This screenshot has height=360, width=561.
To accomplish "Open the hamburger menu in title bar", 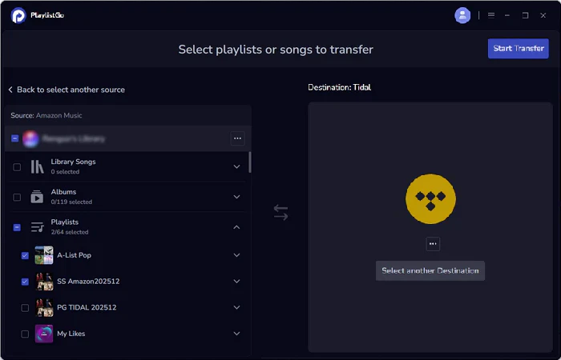I will pyautogui.click(x=491, y=15).
